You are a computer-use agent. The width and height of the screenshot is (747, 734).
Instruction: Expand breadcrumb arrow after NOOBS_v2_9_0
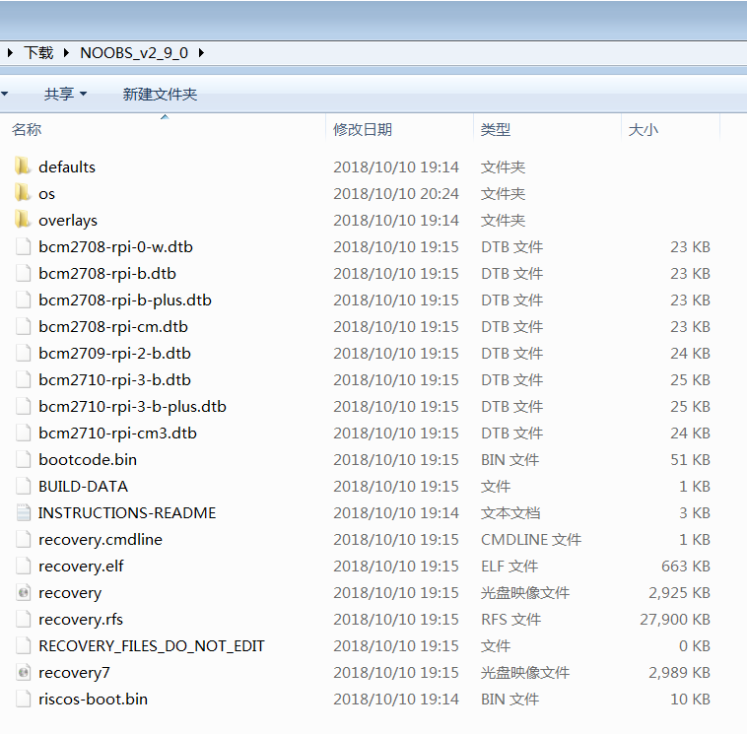pos(201,52)
